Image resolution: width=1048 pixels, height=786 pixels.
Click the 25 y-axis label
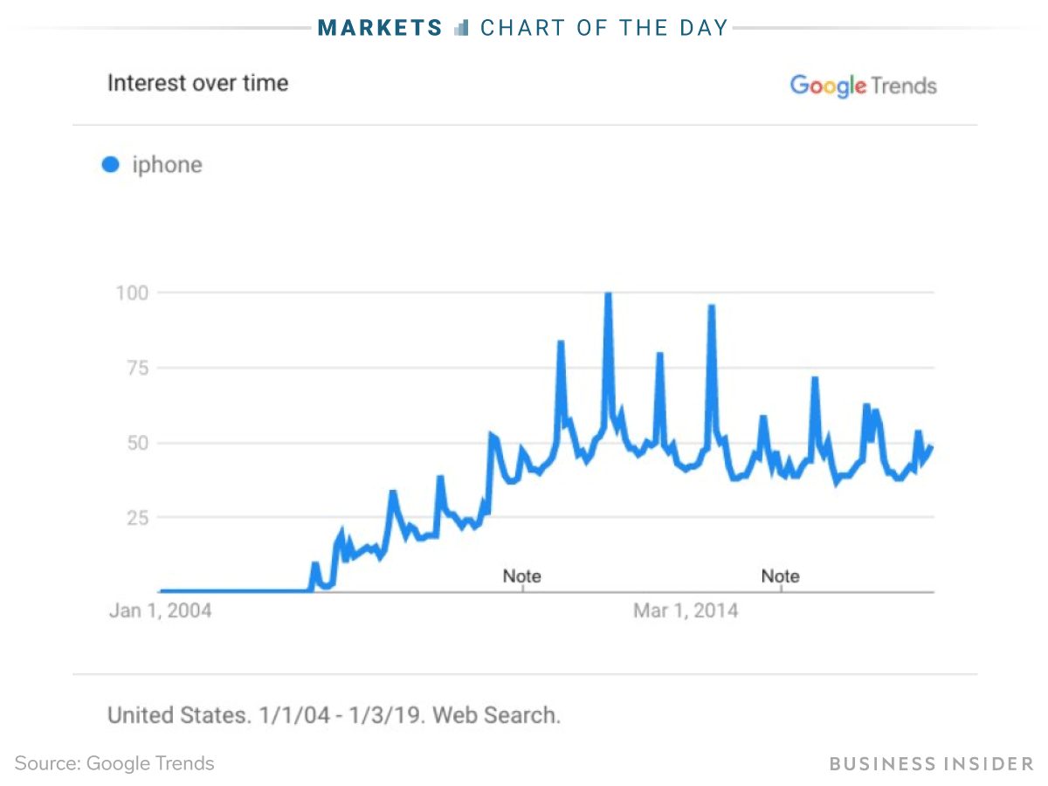tap(136, 518)
